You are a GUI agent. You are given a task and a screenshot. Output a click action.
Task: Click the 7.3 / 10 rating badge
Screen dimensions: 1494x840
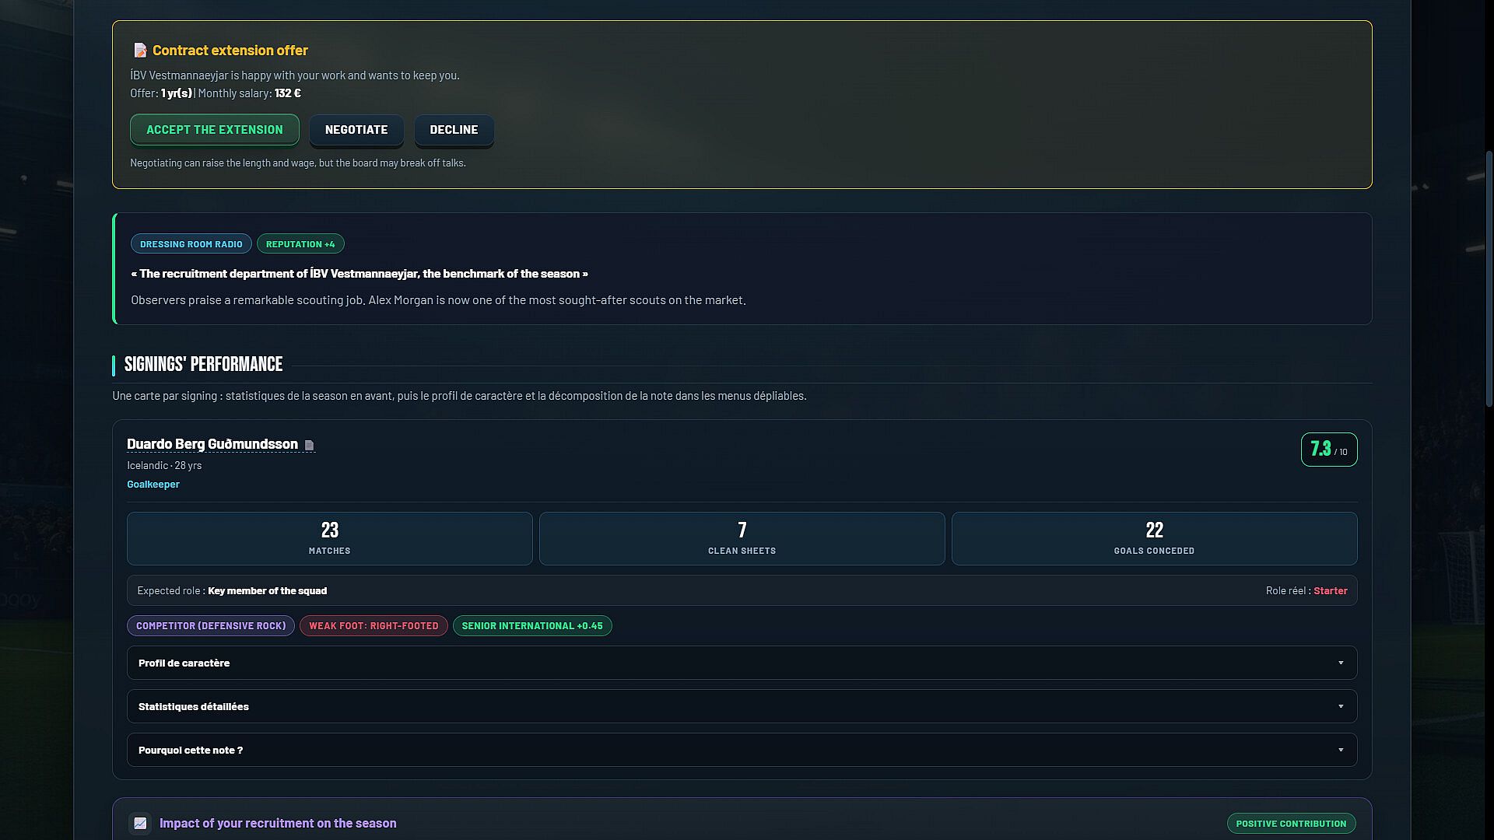point(1329,450)
